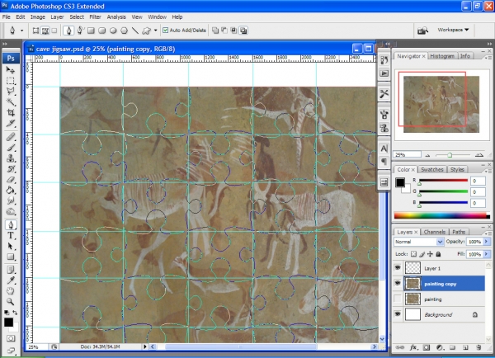Screen dimensions: 495x358
Task: Show the painting layer visibility box
Action: click(398, 299)
